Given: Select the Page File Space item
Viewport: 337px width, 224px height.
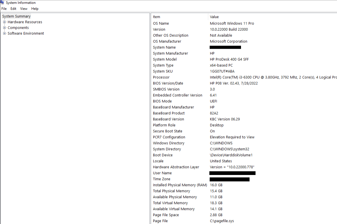Looking at the screenshot, I should pyautogui.click(x=166, y=215).
